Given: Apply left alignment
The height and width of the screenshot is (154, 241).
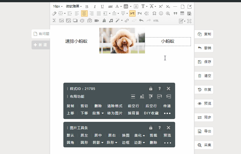Looking at the screenshot, I should [77, 14].
